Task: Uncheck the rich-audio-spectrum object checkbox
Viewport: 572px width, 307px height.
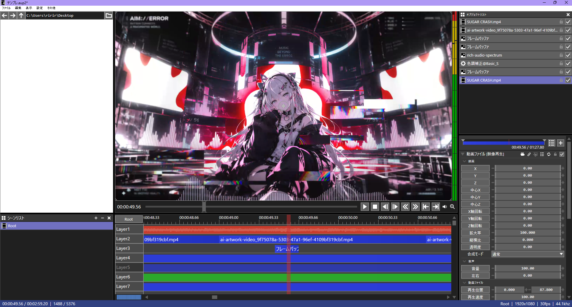Action: [x=568, y=55]
